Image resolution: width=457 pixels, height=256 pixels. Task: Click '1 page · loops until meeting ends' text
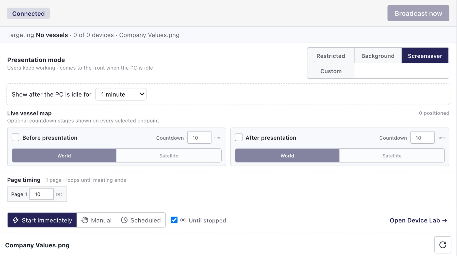pos(86,180)
